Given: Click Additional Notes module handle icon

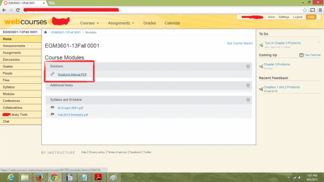Looking at the screenshot, I should point(248,85).
